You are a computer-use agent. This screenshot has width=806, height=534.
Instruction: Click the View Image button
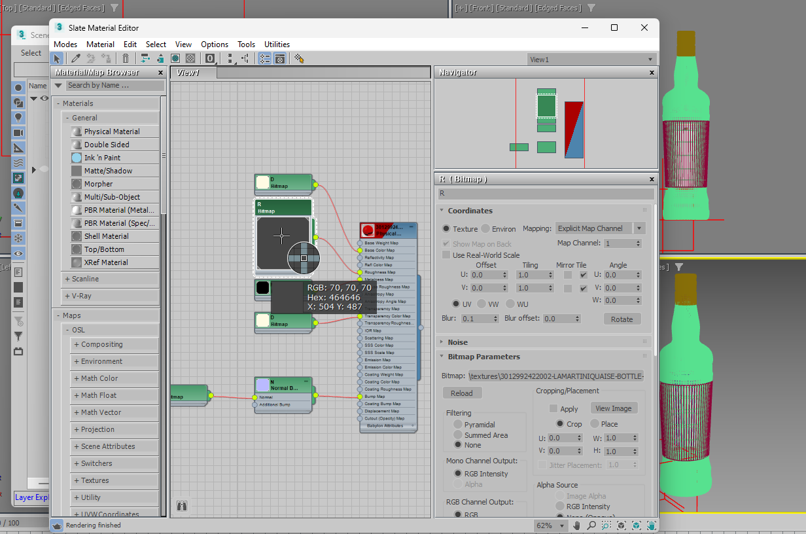(613, 408)
